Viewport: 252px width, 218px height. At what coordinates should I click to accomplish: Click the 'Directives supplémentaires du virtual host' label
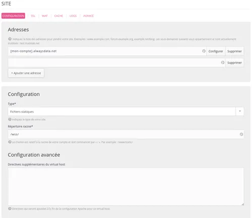point(36,165)
